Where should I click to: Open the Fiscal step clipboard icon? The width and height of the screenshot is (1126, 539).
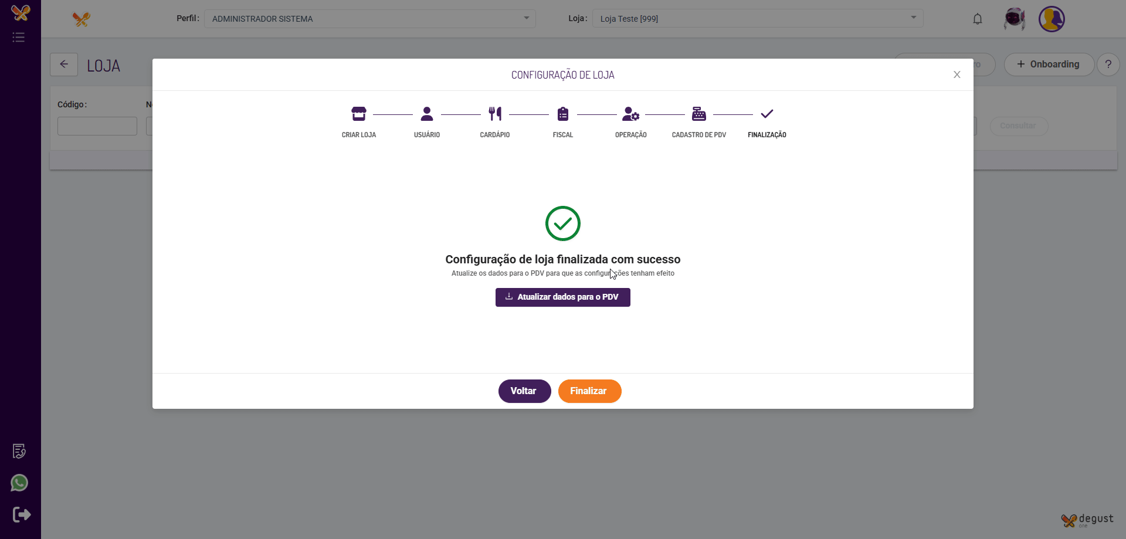pyautogui.click(x=563, y=113)
